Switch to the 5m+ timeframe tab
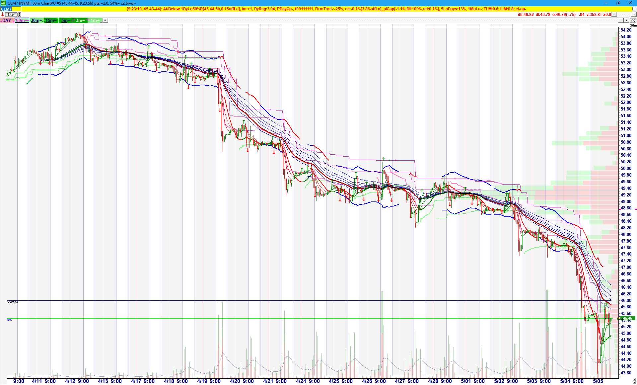637x385 pixels. (66, 20)
